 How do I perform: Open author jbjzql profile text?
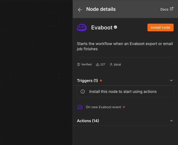117,65
